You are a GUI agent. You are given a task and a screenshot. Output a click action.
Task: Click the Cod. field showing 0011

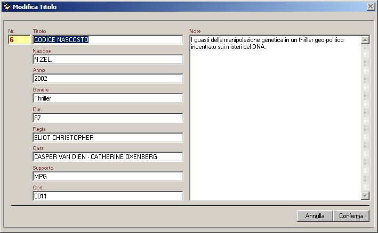click(x=108, y=196)
